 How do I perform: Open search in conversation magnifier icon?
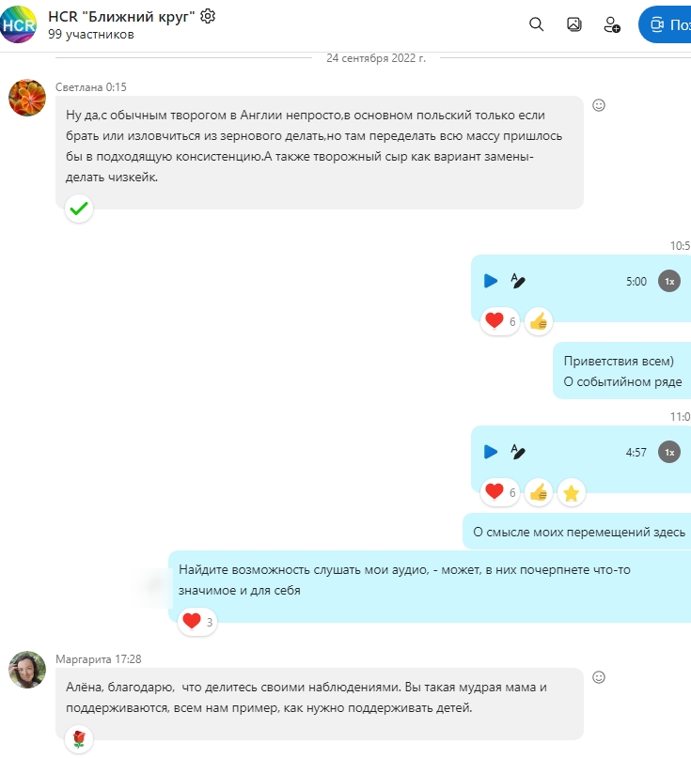536,24
